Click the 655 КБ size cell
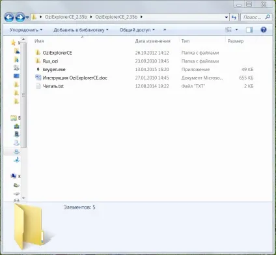The height and width of the screenshot is (255, 276). pos(246,78)
